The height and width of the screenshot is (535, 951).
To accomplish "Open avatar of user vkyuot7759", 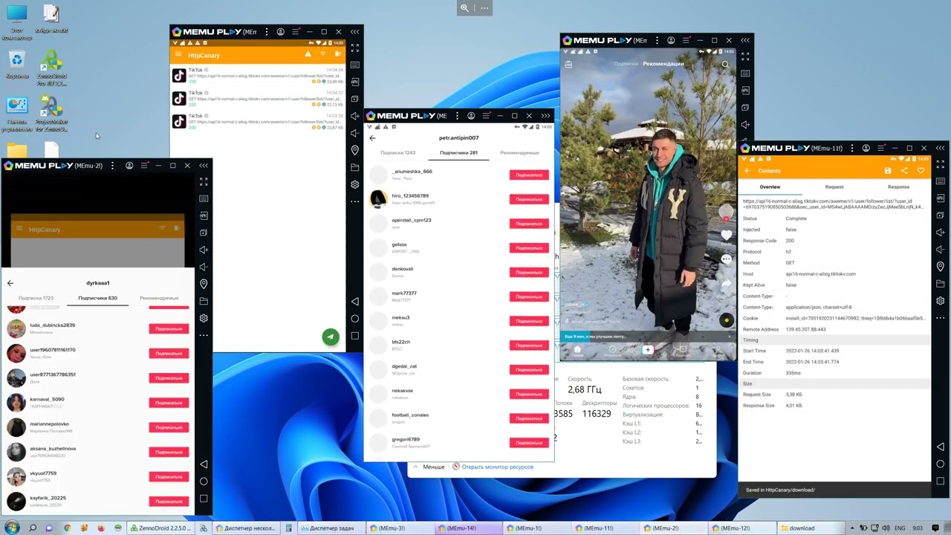I will click(16, 476).
